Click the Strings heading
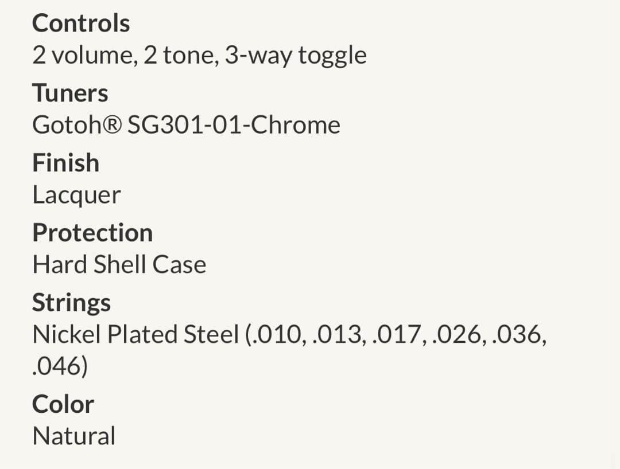 point(71,303)
